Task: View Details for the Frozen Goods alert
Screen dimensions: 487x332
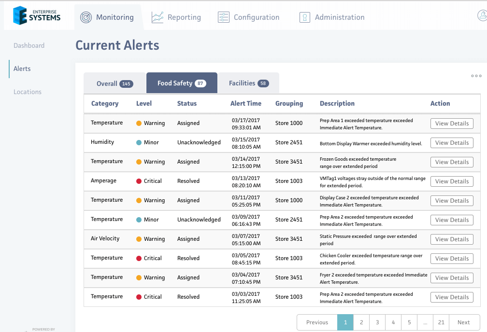Action: [452, 162]
